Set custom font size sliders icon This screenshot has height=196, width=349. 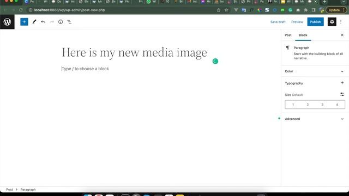click(x=342, y=94)
